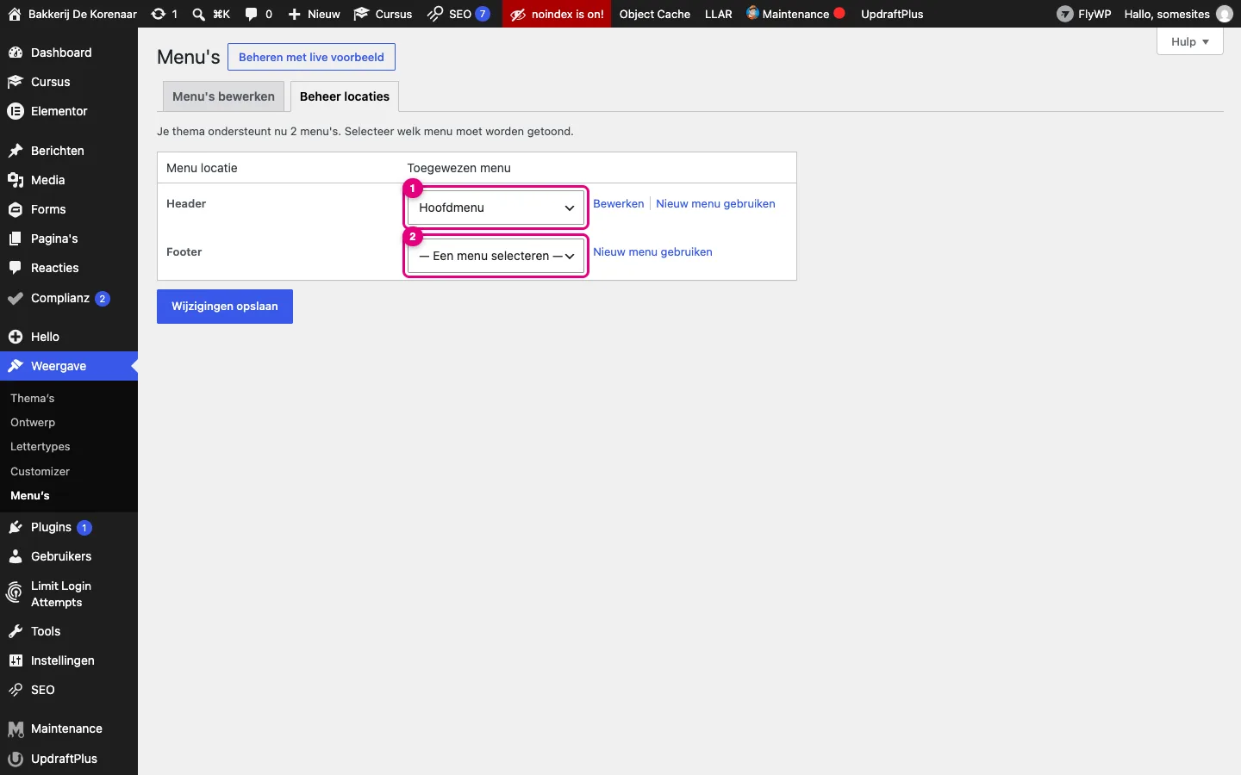Viewport: 1241px width, 775px height.
Task: Click the Tools wrench icon in sidebar
Action: (16, 631)
